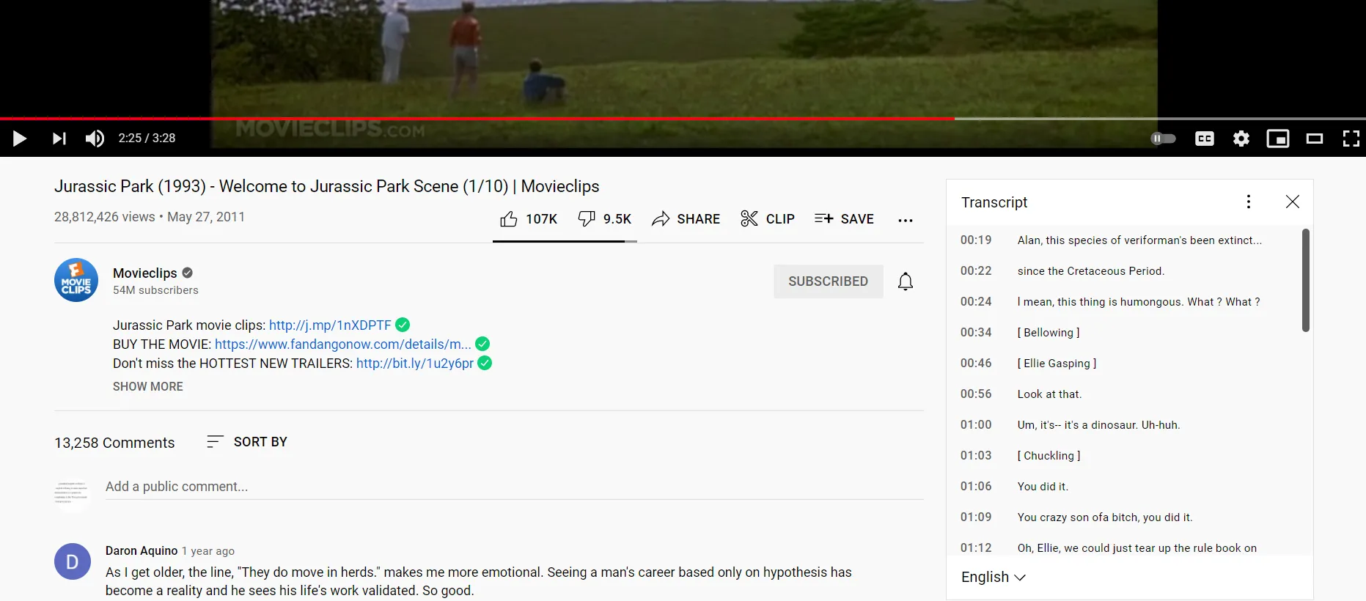
Task: SAVE video to playlist
Action: pyautogui.click(x=844, y=219)
